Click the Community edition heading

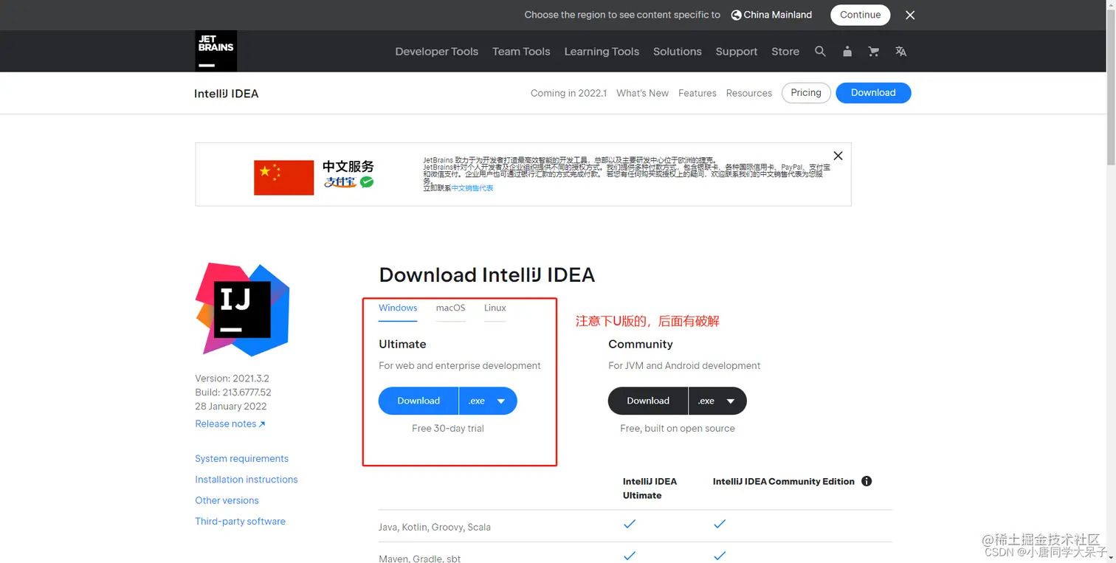coord(641,344)
